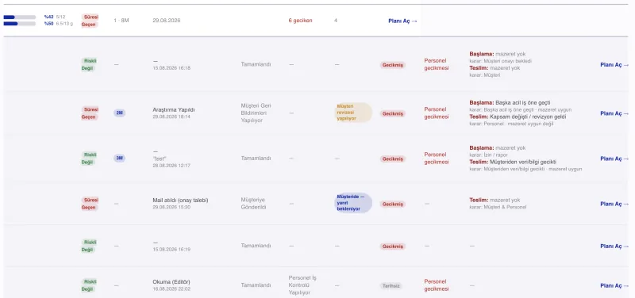Click Riskli Değil badge in 16:19 row
The image size is (635, 298).
point(89,246)
